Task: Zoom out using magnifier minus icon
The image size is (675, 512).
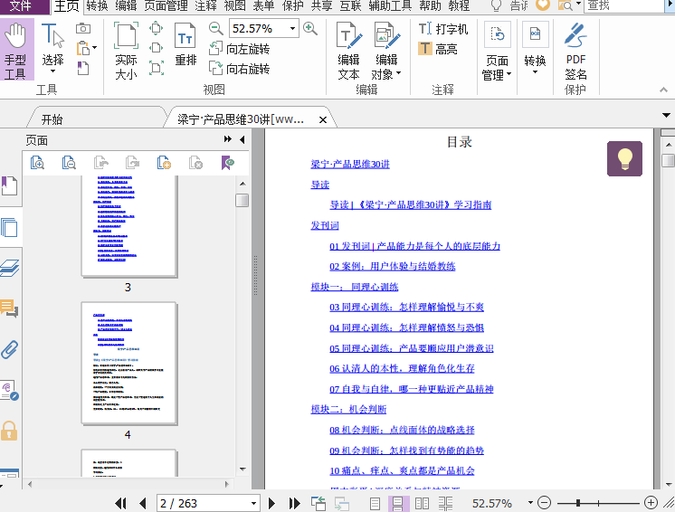Action: (x=215, y=29)
